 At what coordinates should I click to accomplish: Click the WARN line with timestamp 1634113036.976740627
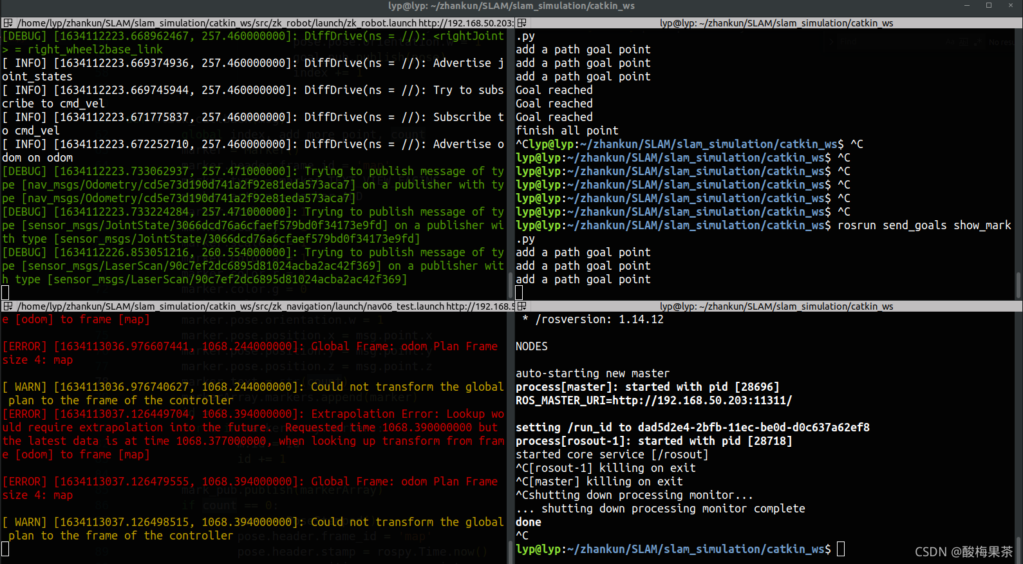point(253,393)
